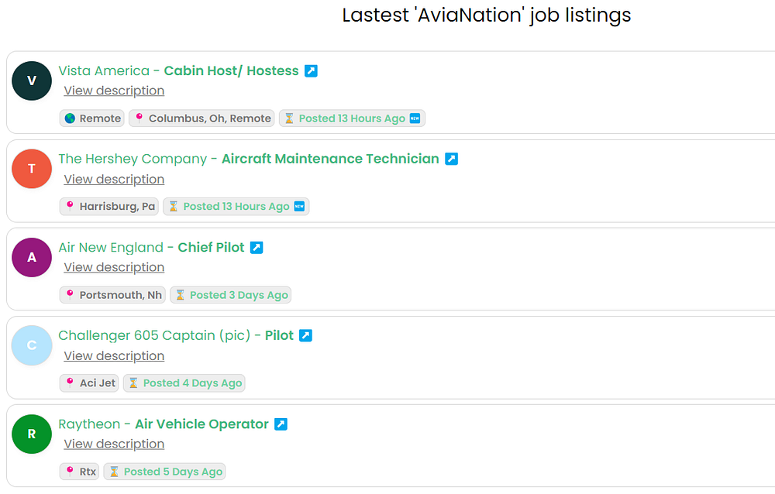
Task: Click the green Raytheon 'R' avatar
Action: click(32, 434)
